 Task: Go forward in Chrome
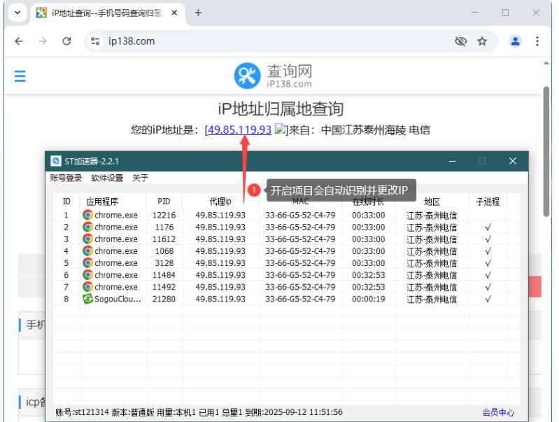click(x=43, y=41)
